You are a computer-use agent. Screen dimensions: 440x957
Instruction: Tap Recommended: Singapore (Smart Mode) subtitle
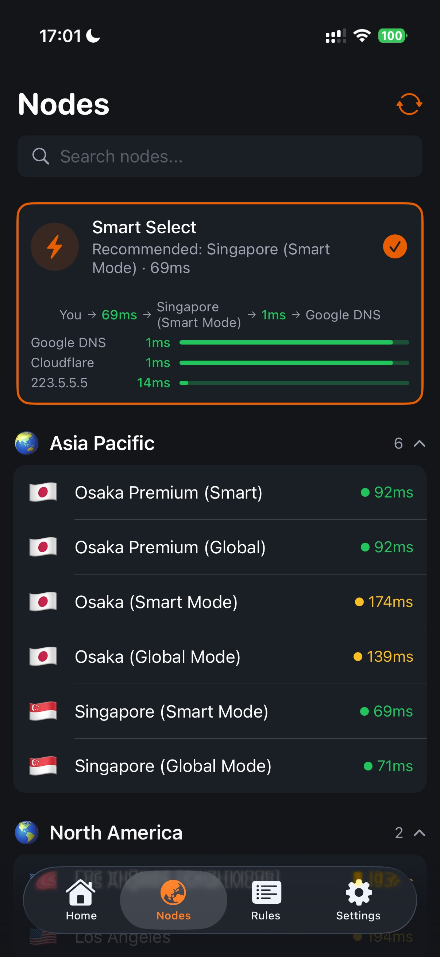click(x=211, y=258)
